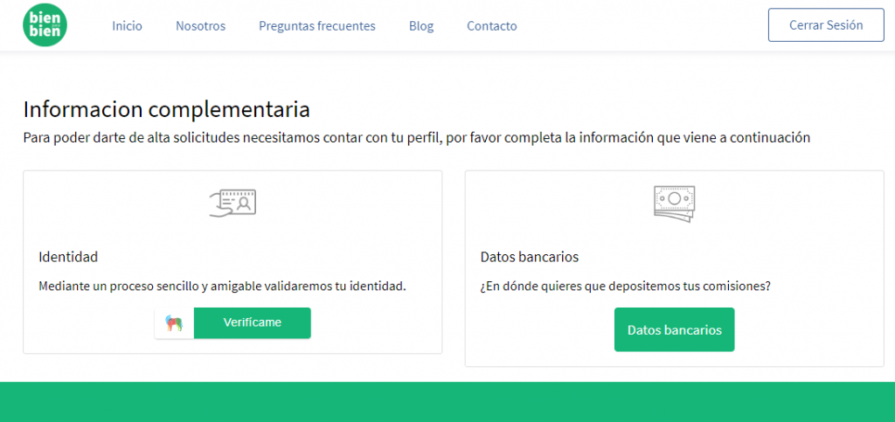Viewport: 895px width, 422px height.
Task: Open the Inicio menu item
Action: pos(128,25)
